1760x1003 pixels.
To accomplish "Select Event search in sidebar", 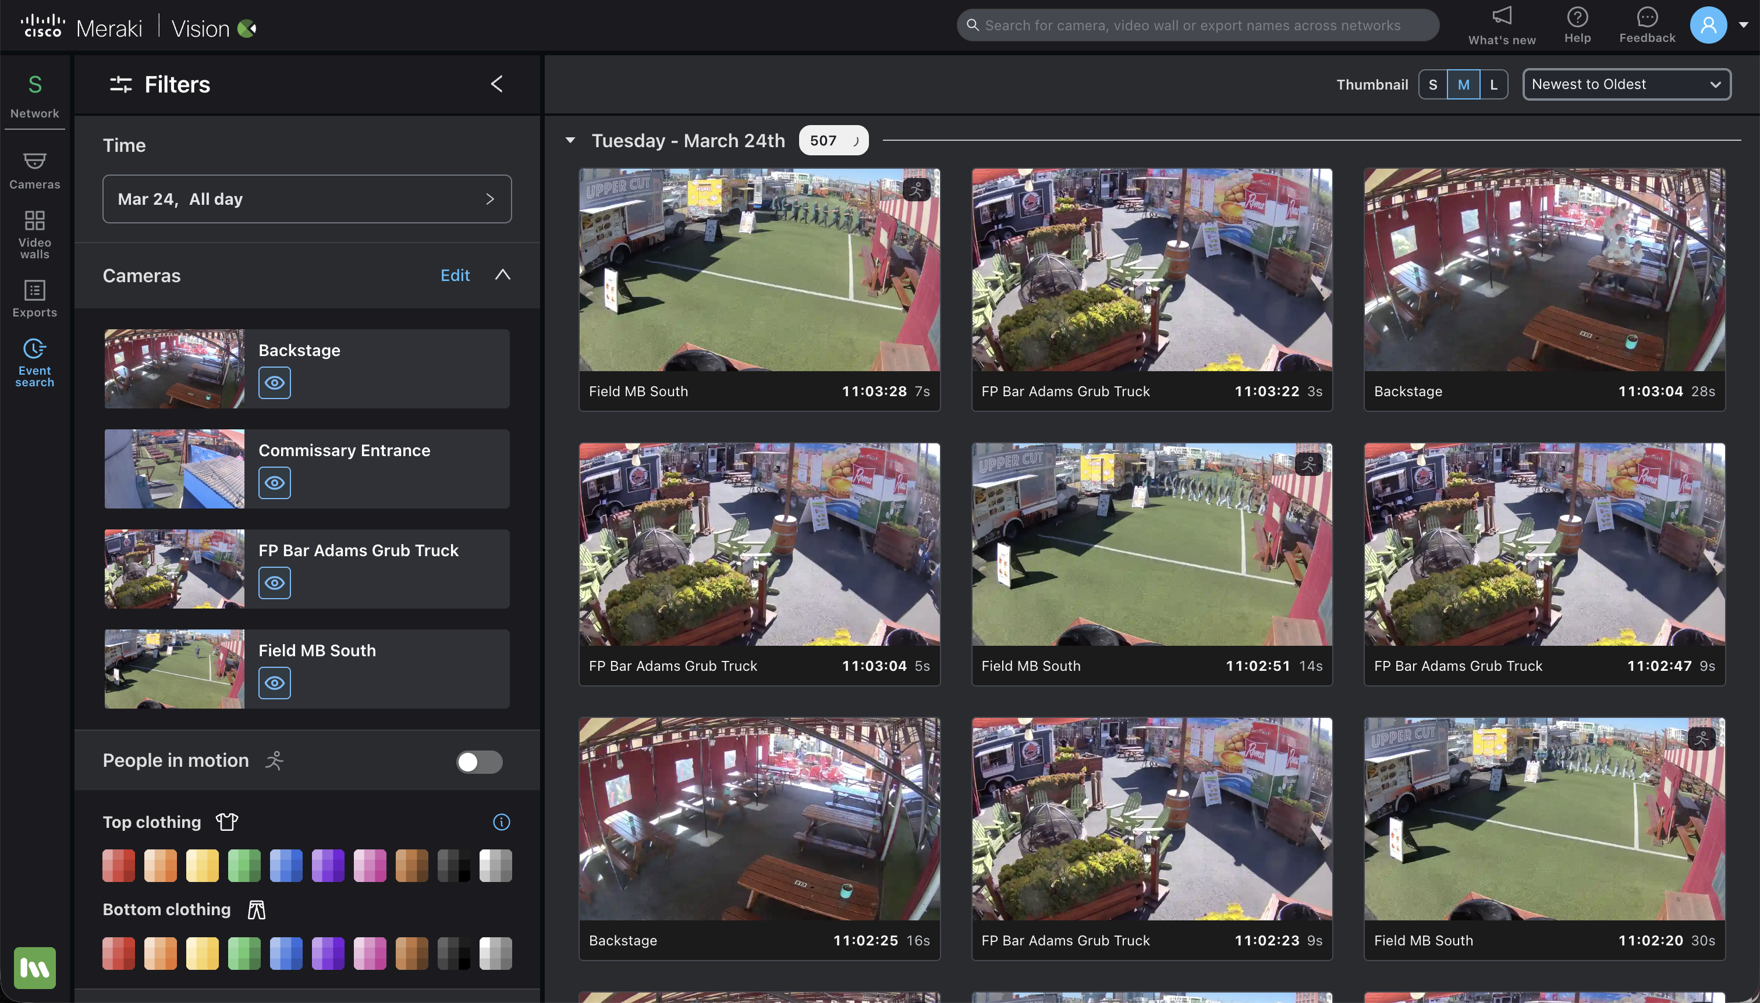I will pos(34,362).
